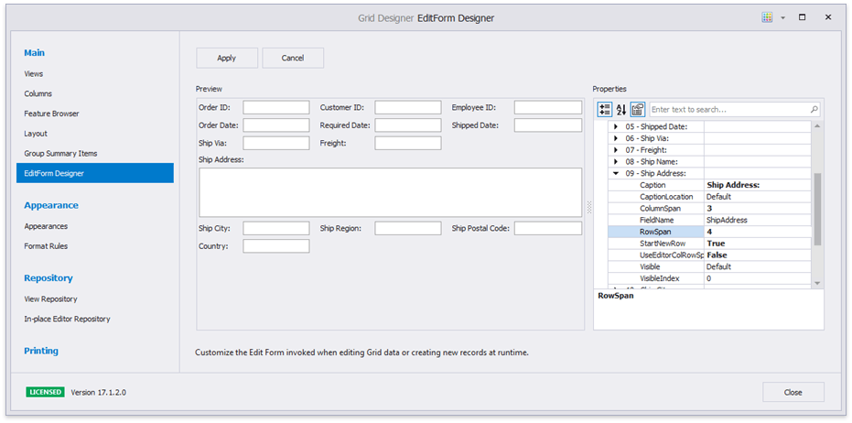The width and height of the screenshot is (852, 423).
Task: Collapse the 09 - Ship Address node
Action: coord(616,173)
